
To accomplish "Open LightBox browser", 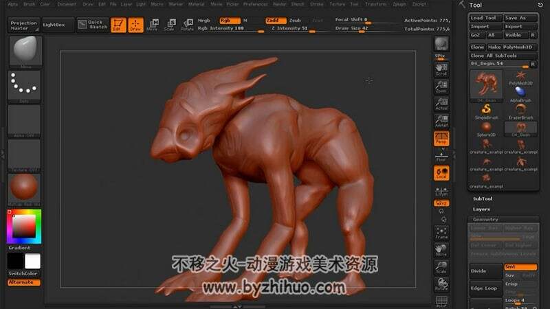I will (x=58, y=25).
